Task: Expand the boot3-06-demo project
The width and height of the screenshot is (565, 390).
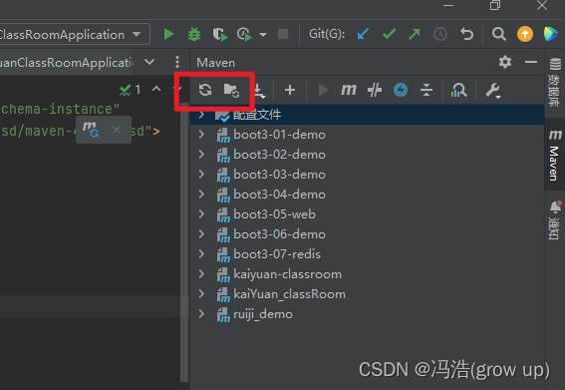Action: click(x=201, y=234)
